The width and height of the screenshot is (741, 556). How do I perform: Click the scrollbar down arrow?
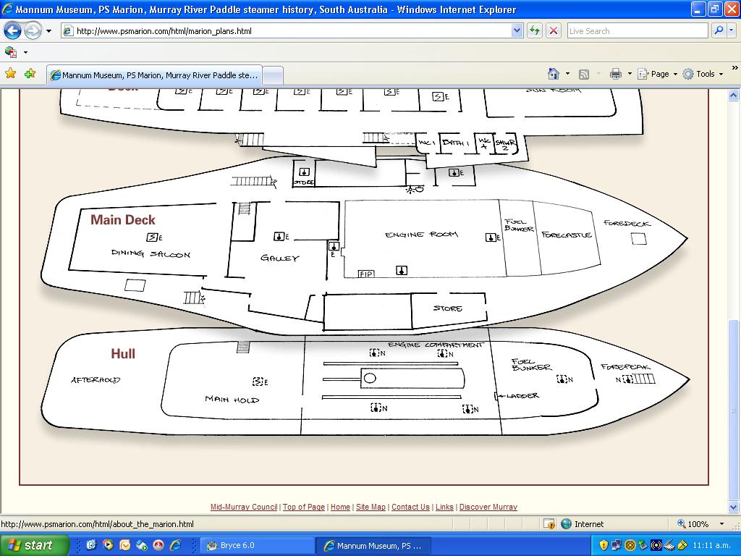pyautogui.click(x=734, y=506)
